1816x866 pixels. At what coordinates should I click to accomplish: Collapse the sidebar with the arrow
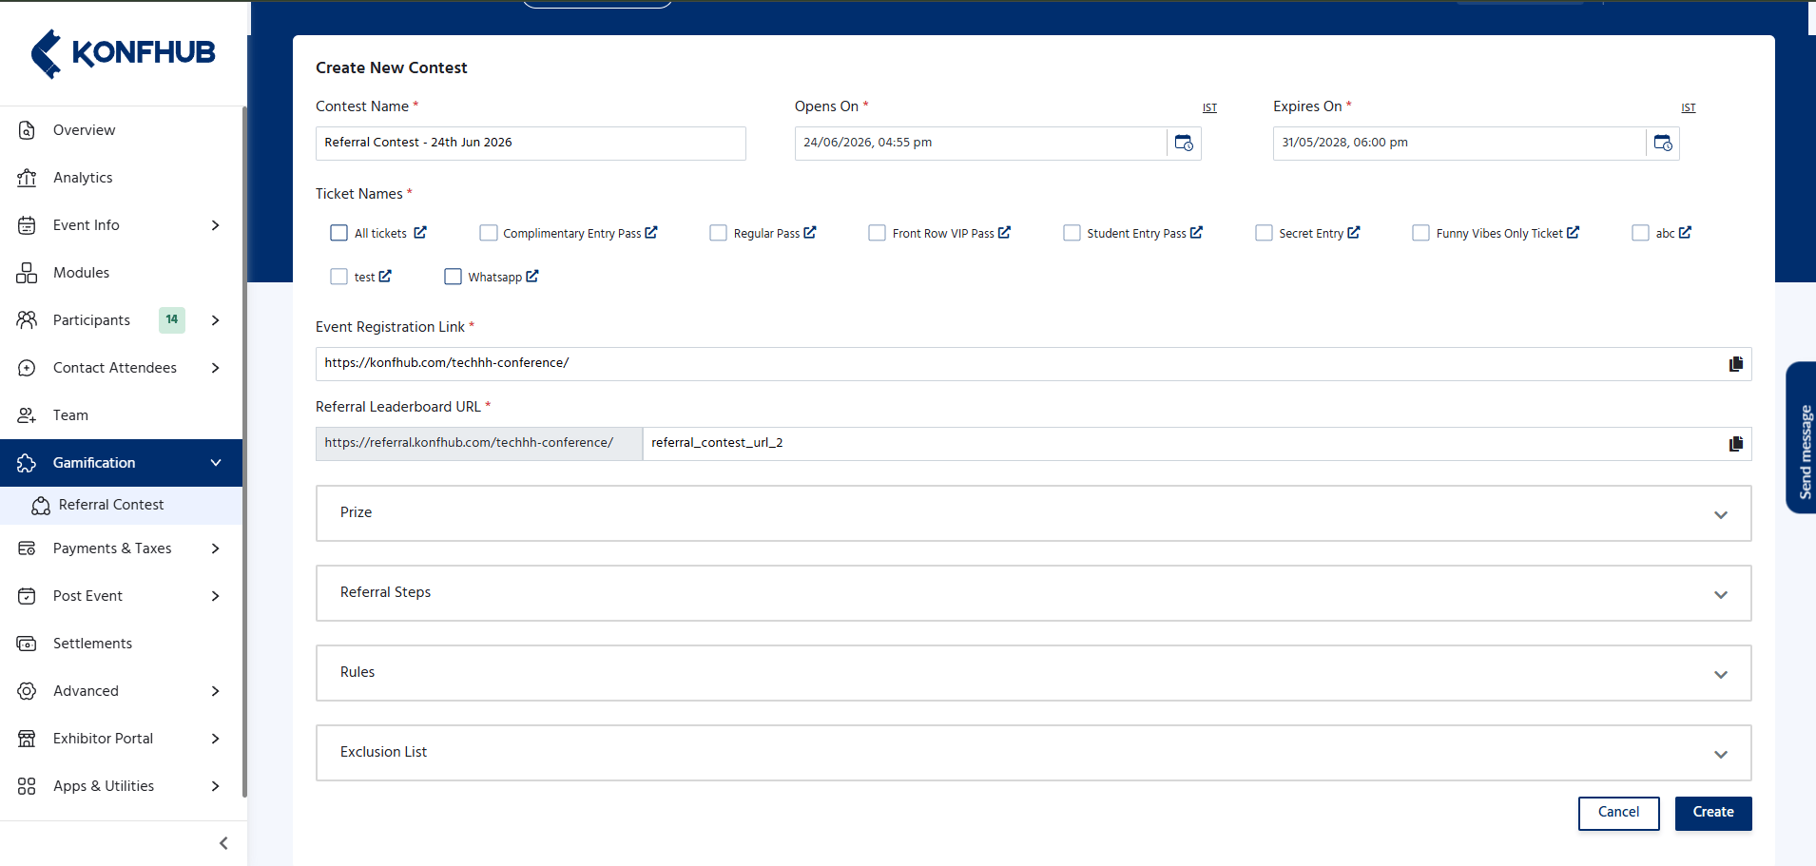(223, 843)
